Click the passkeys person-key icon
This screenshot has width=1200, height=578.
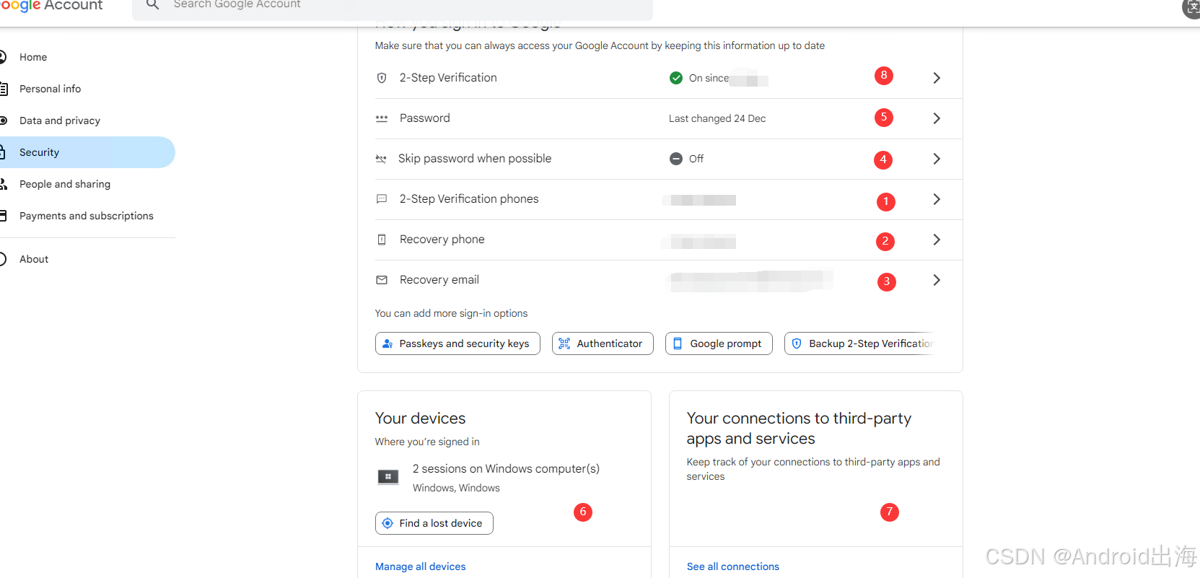tap(387, 343)
